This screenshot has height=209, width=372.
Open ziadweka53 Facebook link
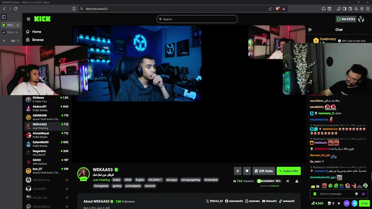(x=234, y=201)
